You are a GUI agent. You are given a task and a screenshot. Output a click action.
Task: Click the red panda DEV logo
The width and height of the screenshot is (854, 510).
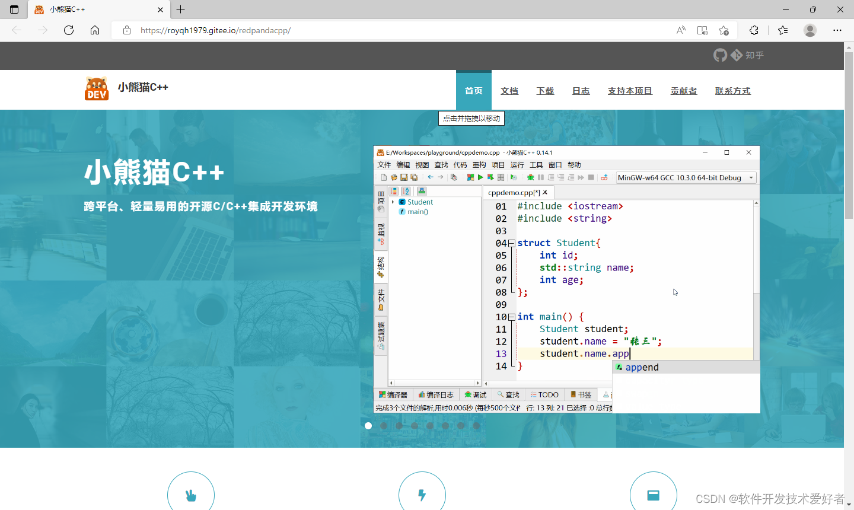(x=97, y=89)
